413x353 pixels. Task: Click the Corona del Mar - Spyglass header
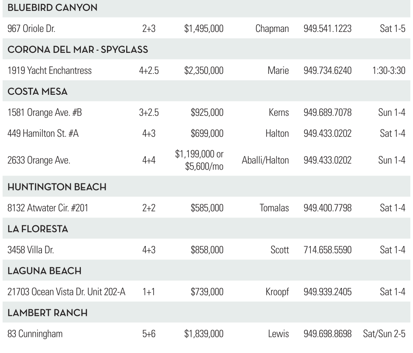point(78,50)
